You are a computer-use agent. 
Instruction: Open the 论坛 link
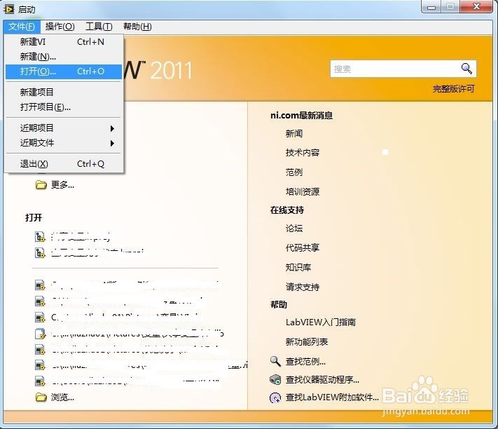pos(293,228)
